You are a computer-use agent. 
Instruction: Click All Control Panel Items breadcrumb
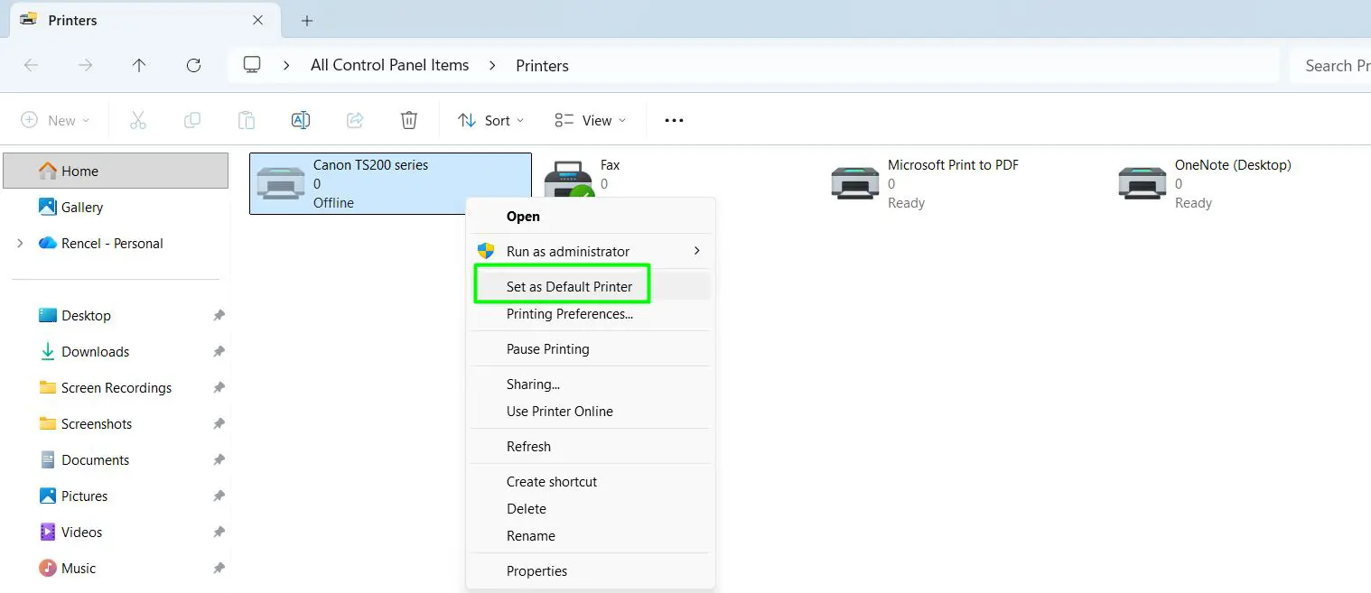click(x=389, y=65)
